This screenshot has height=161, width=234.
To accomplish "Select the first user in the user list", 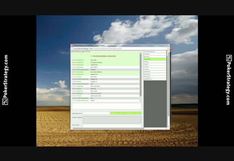I will click(x=155, y=52).
